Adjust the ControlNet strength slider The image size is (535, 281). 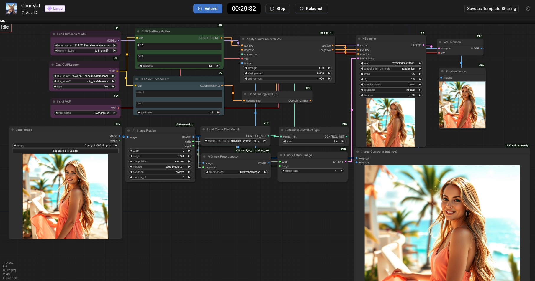point(287,68)
